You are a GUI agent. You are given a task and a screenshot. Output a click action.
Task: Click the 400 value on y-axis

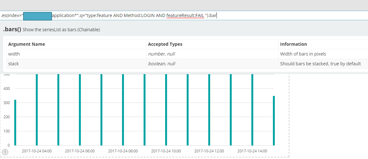(x=7, y=88)
